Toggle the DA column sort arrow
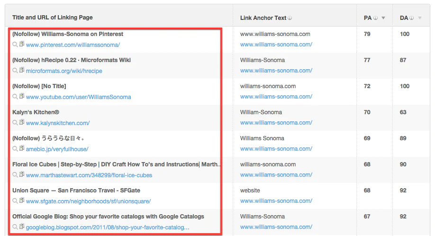This screenshot has height=236, width=435. (419, 18)
